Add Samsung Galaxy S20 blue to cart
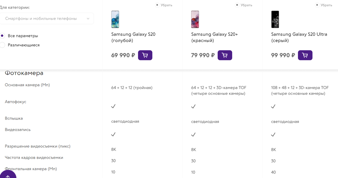Viewport: 338px width, 178px height. click(x=145, y=55)
